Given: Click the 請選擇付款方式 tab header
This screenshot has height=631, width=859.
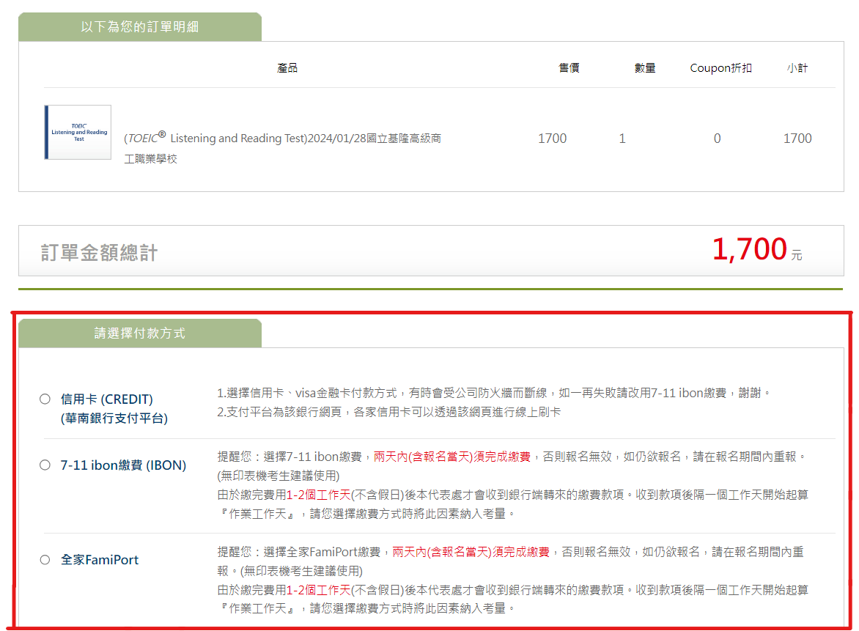Looking at the screenshot, I should (x=139, y=333).
